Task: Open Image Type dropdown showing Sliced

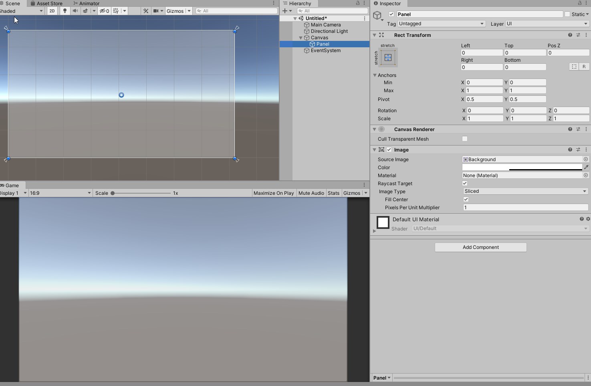Action: pyautogui.click(x=526, y=191)
